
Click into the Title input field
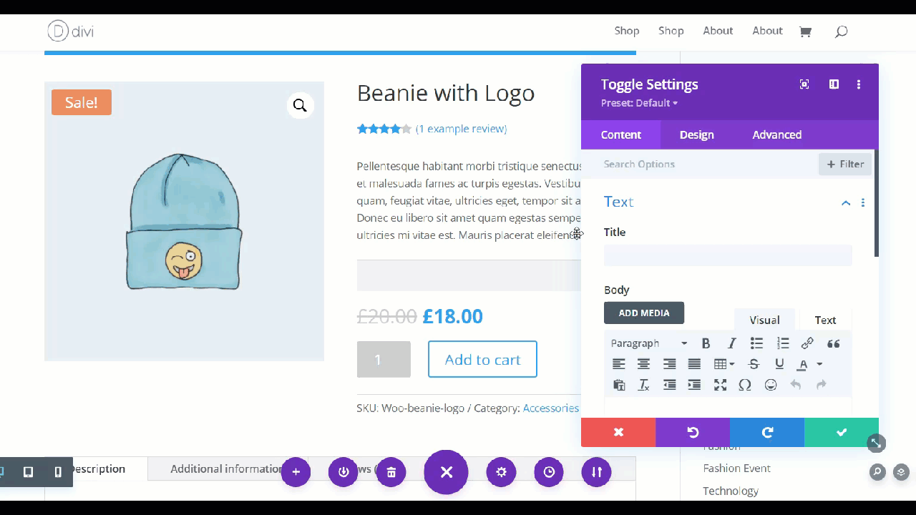(x=728, y=255)
